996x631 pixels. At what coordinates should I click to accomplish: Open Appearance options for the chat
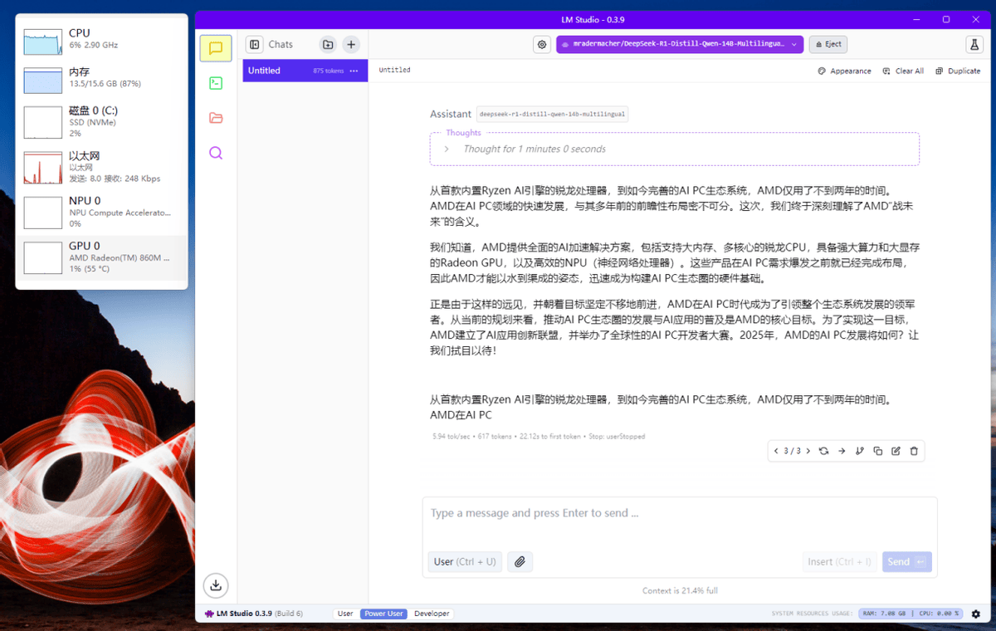point(845,71)
